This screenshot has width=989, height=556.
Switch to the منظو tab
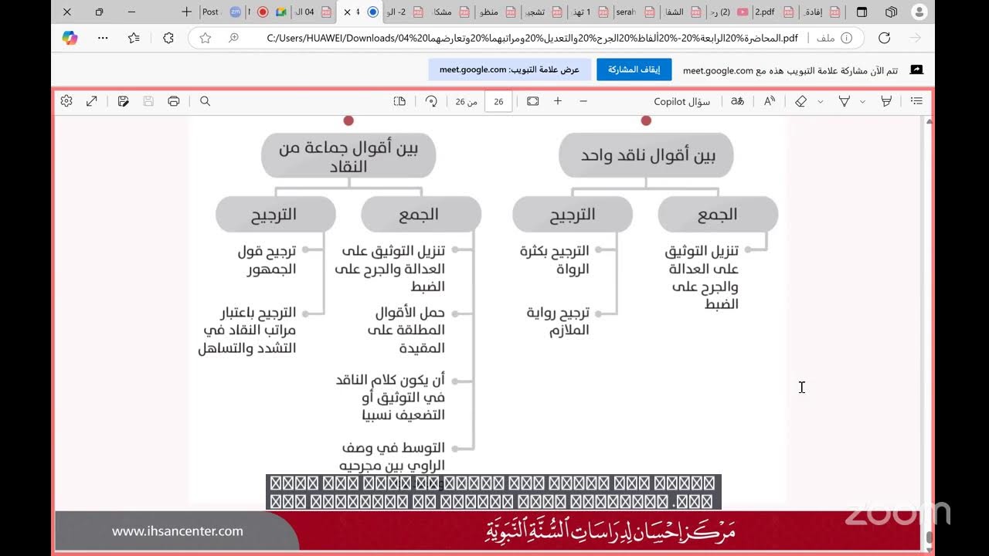point(495,12)
